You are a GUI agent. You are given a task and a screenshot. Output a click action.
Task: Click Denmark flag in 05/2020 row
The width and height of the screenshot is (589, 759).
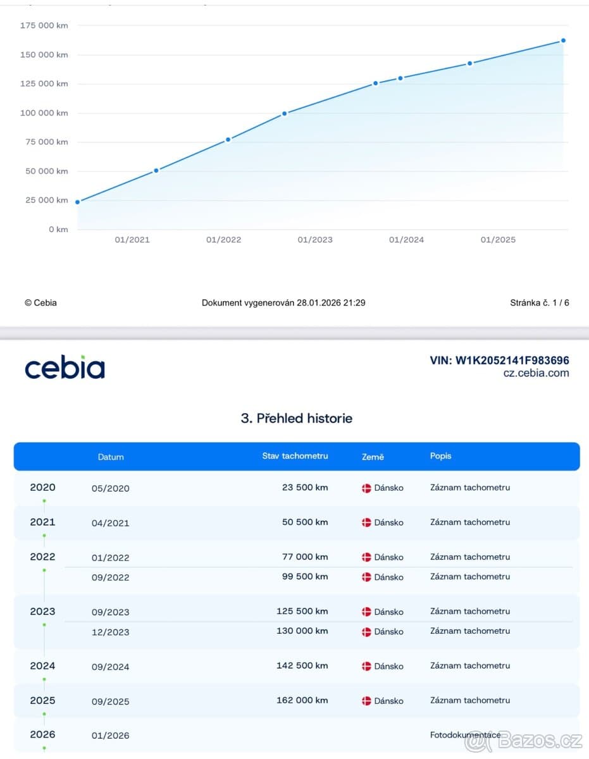(366, 488)
